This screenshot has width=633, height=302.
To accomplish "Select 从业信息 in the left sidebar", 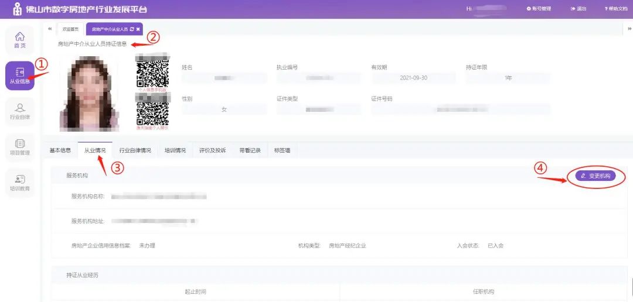I will point(20,75).
